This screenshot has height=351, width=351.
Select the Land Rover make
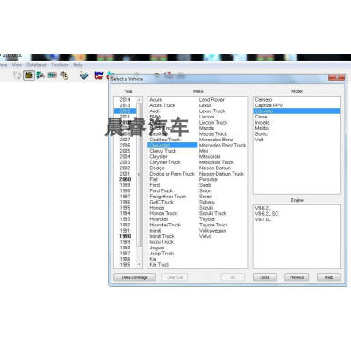(x=211, y=100)
